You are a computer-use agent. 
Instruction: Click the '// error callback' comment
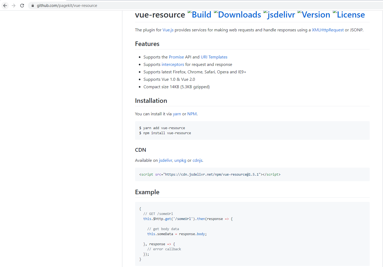(x=164, y=249)
